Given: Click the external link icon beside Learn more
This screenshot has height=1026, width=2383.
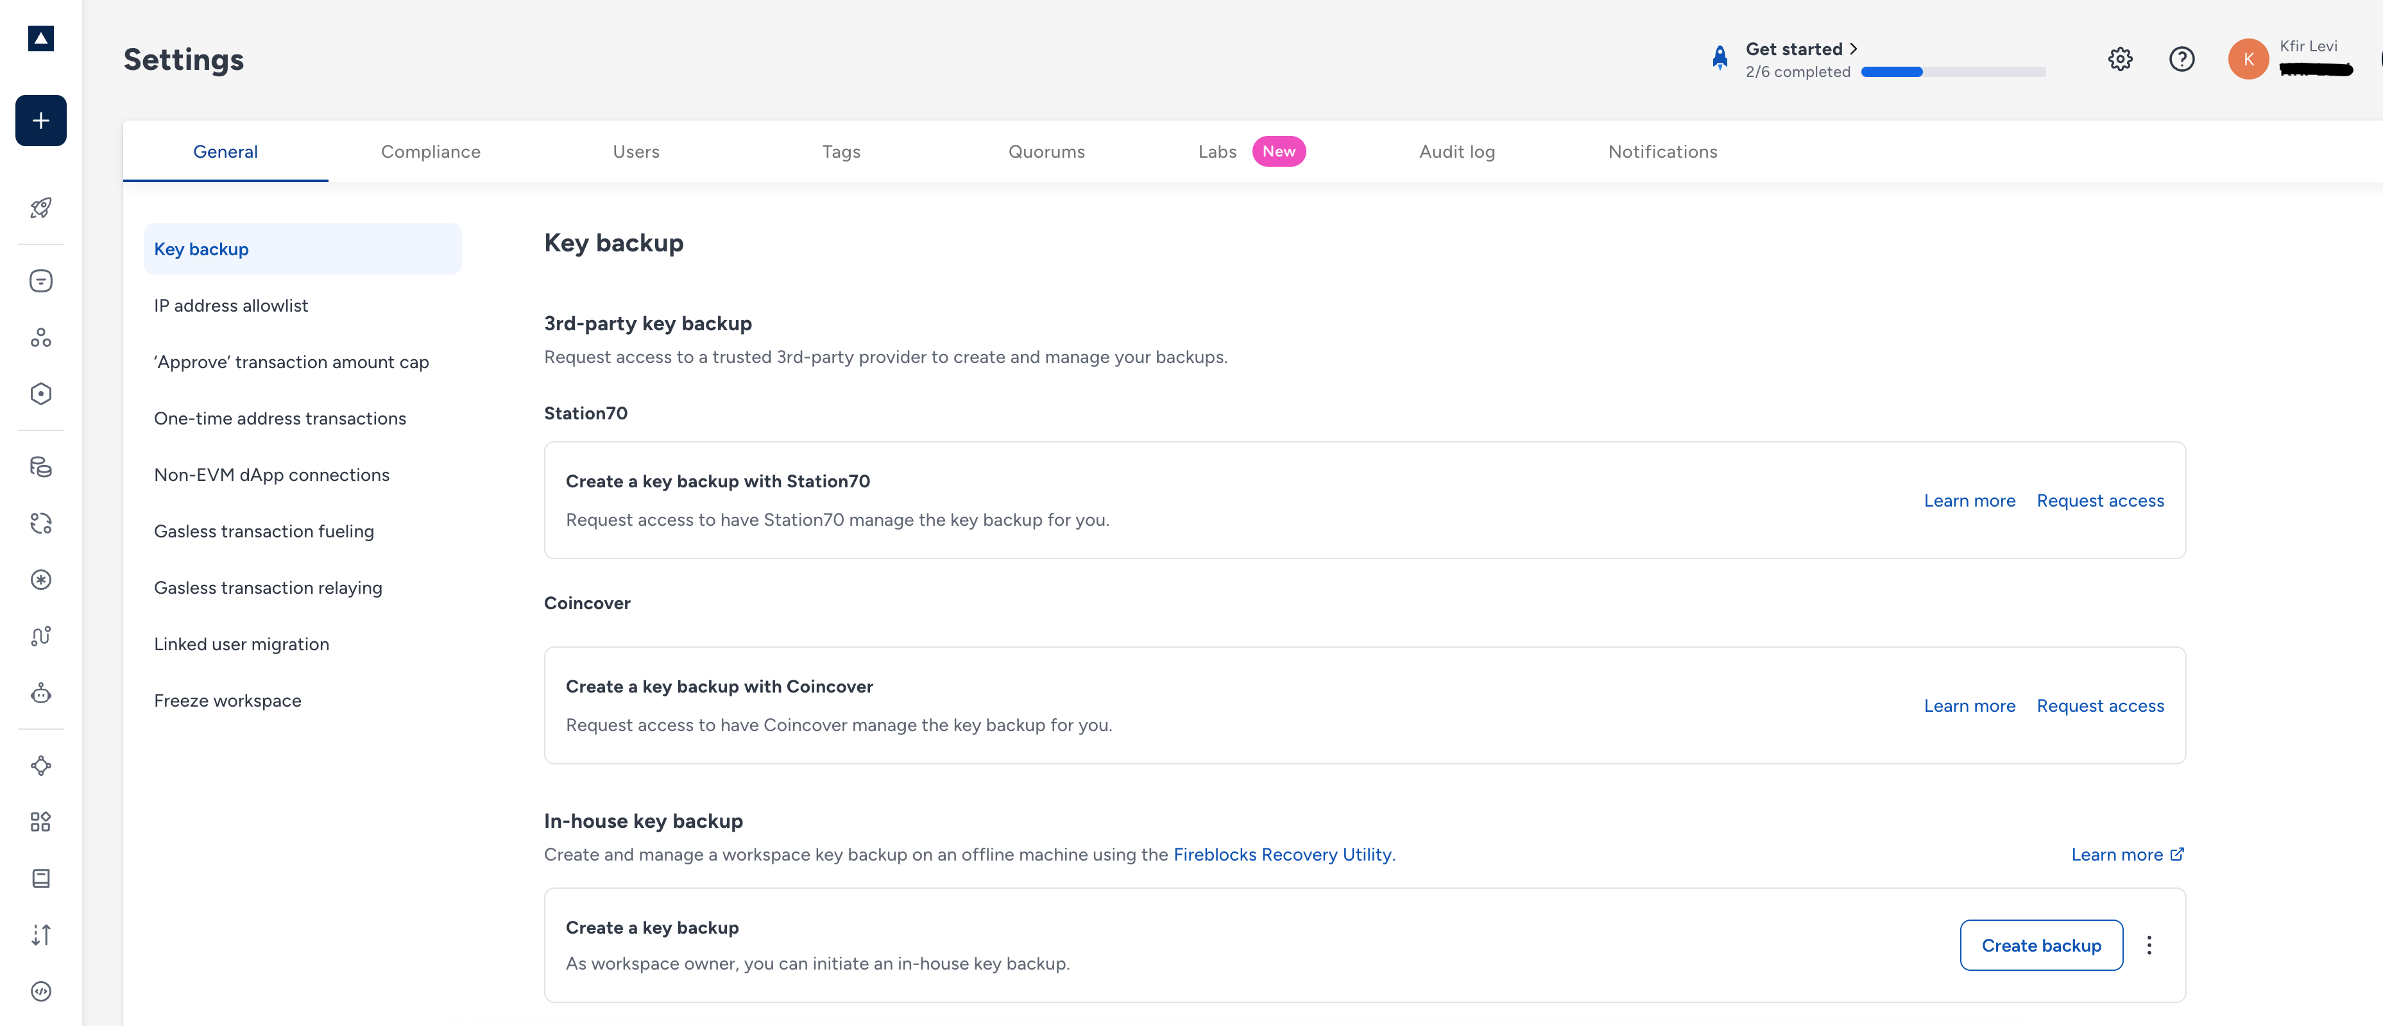Looking at the screenshot, I should click(2176, 854).
